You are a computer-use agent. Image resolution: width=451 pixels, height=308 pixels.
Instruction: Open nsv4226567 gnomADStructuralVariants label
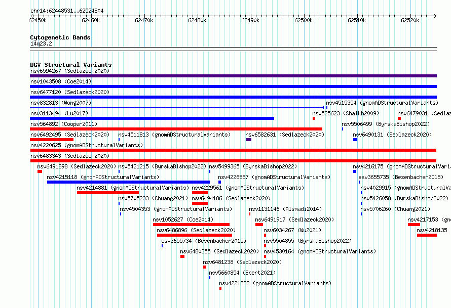pyautogui.click(x=274, y=177)
